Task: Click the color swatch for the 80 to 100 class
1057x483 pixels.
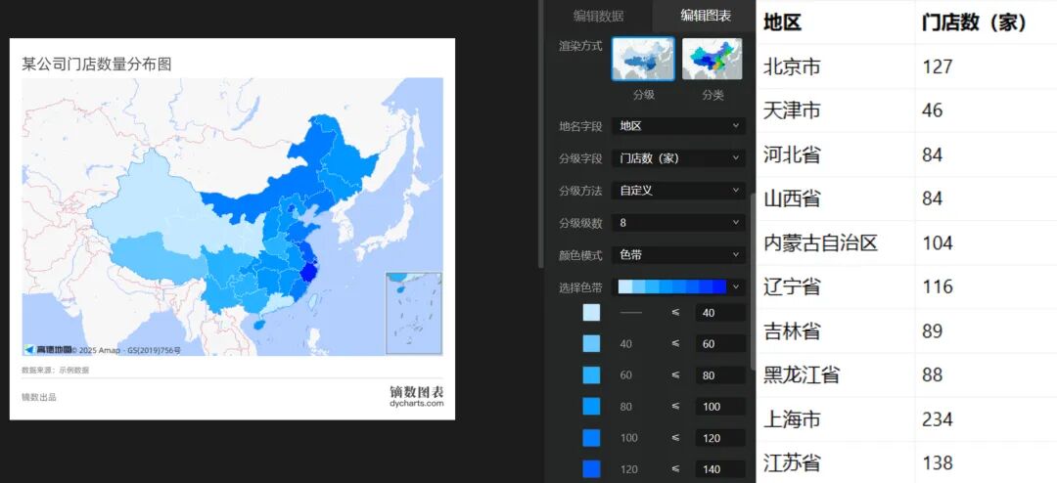Action: [591, 406]
